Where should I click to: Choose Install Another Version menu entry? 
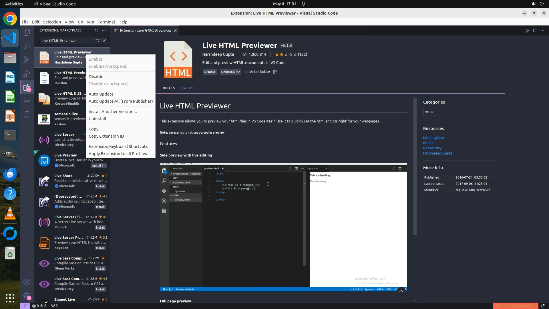(x=113, y=112)
